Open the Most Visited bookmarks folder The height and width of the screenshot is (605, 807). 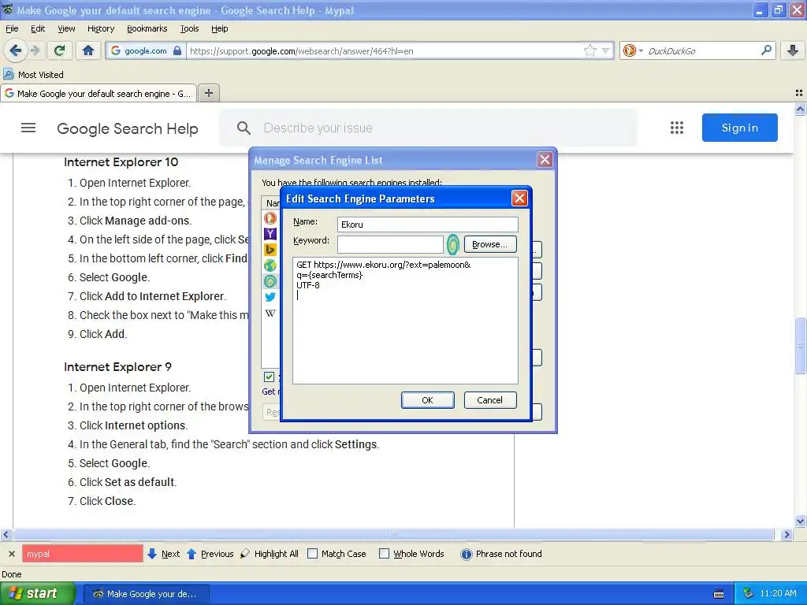[x=33, y=75]
